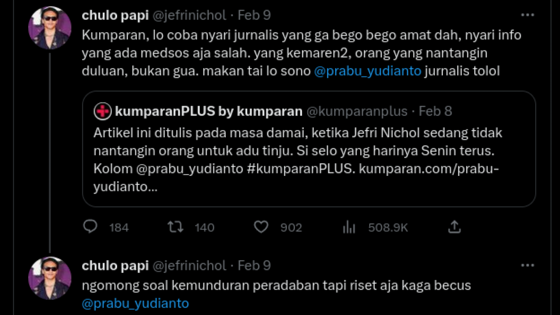This screenshot has height=315, width=560.
Task: Like the tweet using the heart icon
Action: point(261,227)
